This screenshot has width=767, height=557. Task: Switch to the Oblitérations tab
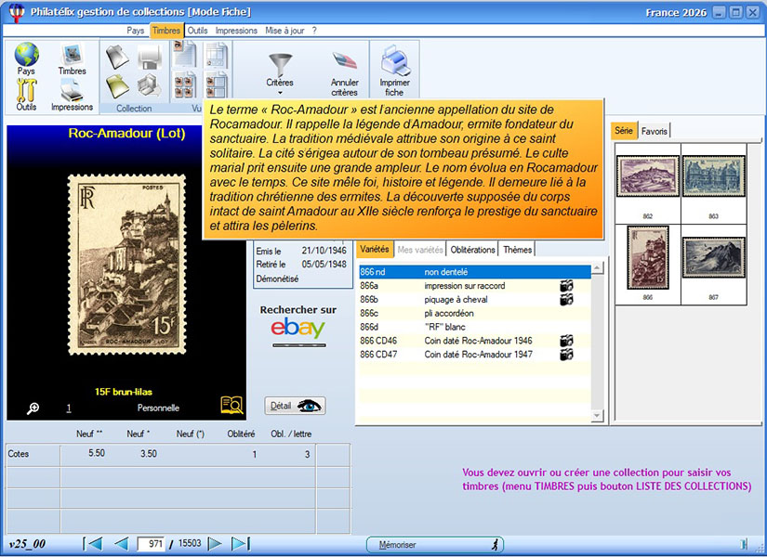(472, 250)
